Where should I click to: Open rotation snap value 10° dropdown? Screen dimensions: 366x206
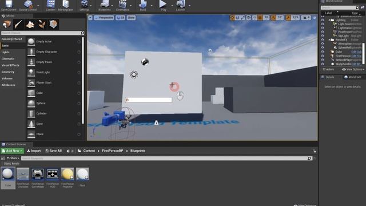280,18
